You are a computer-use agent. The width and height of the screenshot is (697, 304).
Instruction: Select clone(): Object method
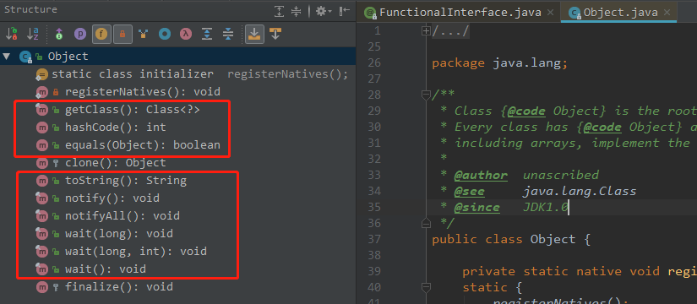pos(177,163)
